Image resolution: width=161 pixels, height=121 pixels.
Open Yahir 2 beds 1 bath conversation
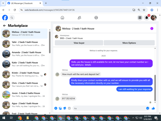tap(24, 44)
